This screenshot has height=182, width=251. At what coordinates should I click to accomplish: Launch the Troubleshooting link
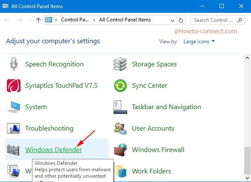[49, 128]
